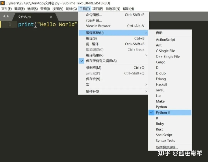The height and width of the screenshot is (162, 208).
Task: Select Ruby build system
Action: pos(170,124)
